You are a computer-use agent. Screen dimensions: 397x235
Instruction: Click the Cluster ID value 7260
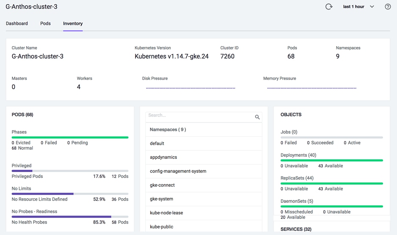(228, 56)
